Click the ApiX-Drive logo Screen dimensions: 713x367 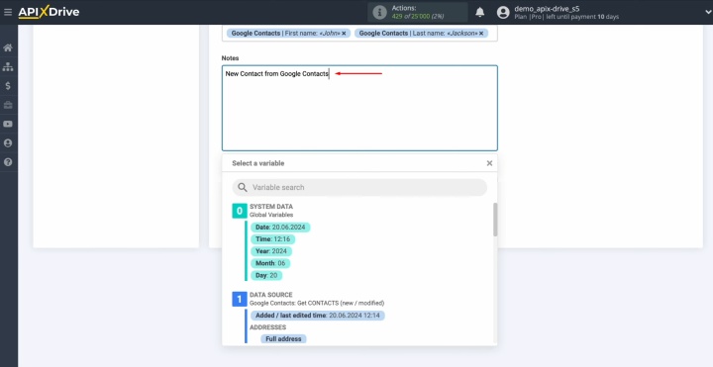[x=49, y=12]
